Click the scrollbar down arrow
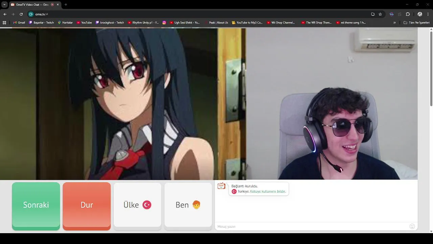The height and width of the screenshot is (244, 433). click(x=431, y=231)
